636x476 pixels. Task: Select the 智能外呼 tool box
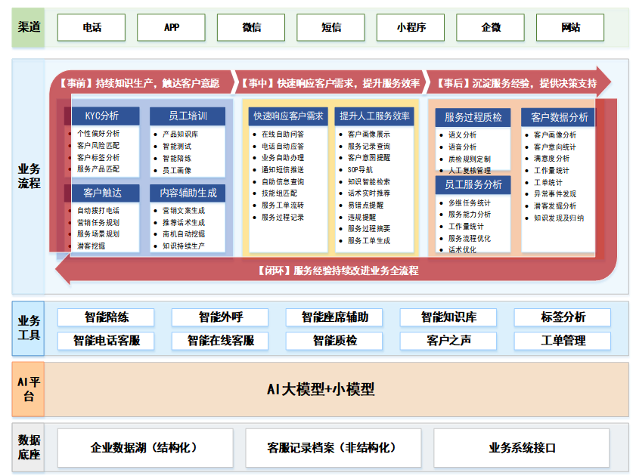220,317
